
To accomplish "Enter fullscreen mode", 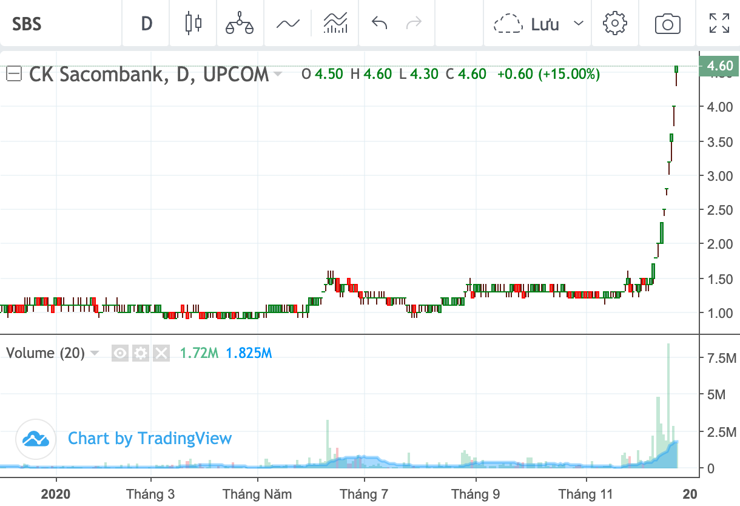I will (719, 24).
